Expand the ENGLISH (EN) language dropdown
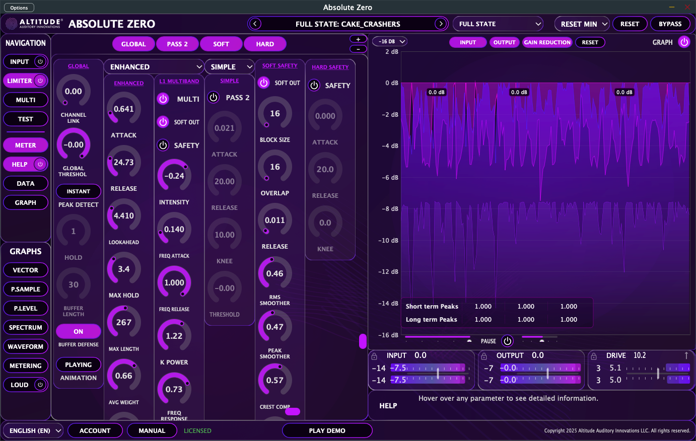Viewport: 696px width, 441px height. point(33,430)
